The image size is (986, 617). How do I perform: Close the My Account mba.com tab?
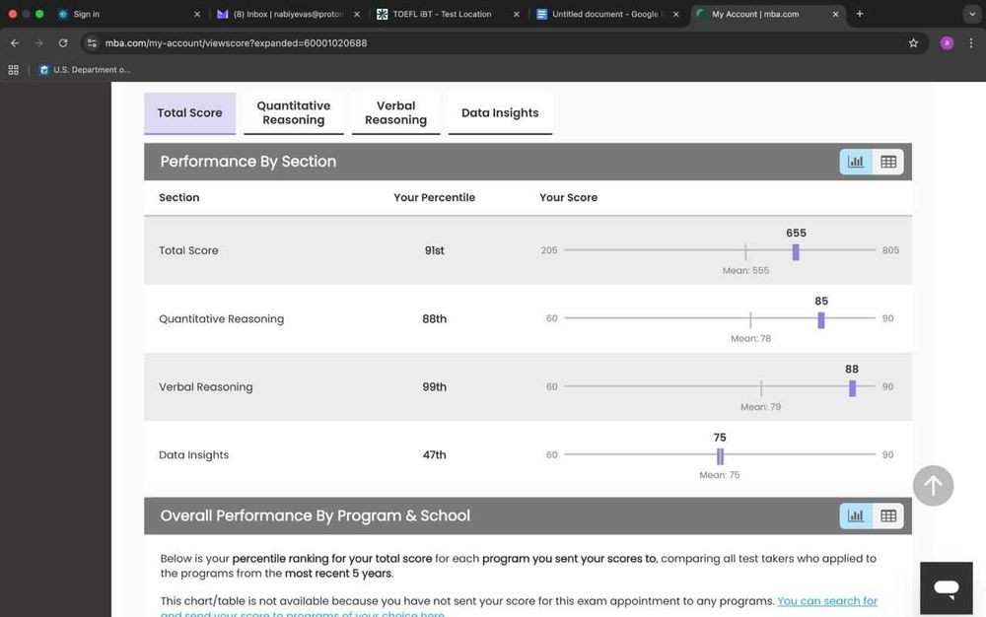point(836,14)
